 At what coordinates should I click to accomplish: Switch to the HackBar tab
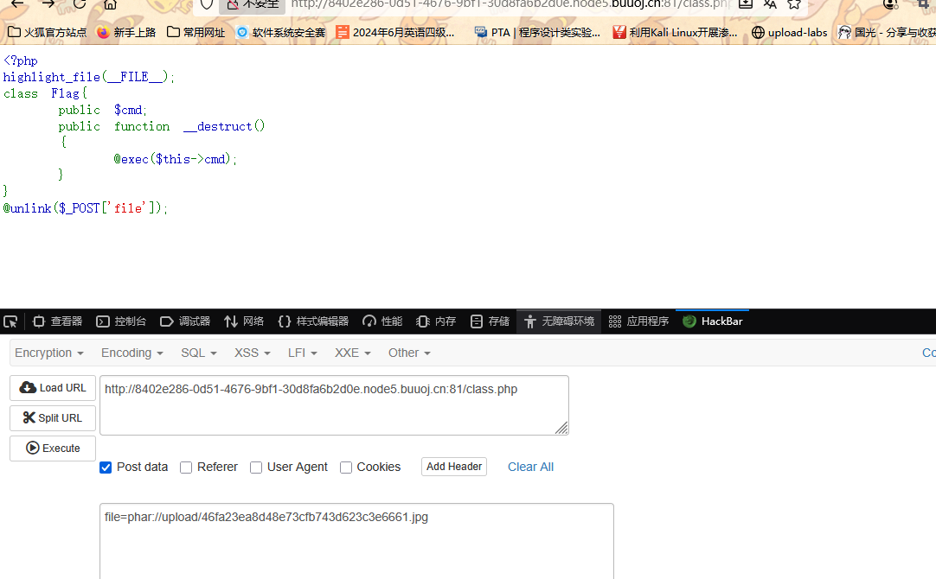[713, 321]
